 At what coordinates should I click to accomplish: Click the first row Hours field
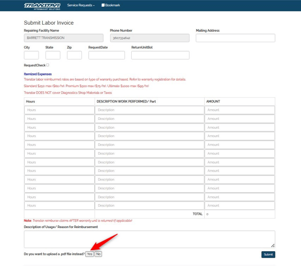[x=59, y=110]
